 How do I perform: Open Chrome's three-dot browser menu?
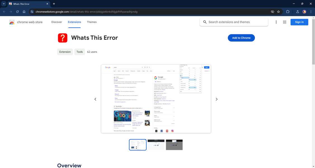point(311,12)
